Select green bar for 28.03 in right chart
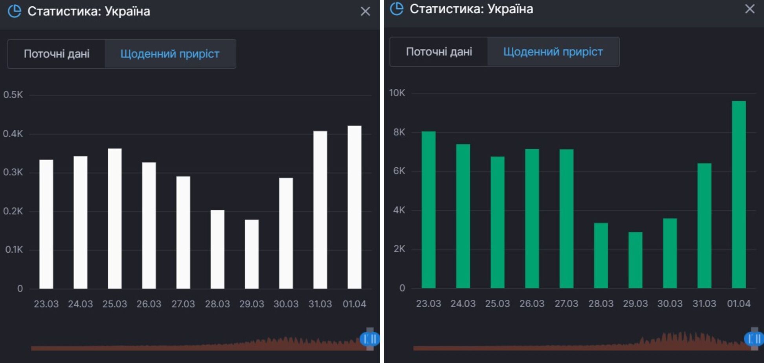 [x=601, y=255]
